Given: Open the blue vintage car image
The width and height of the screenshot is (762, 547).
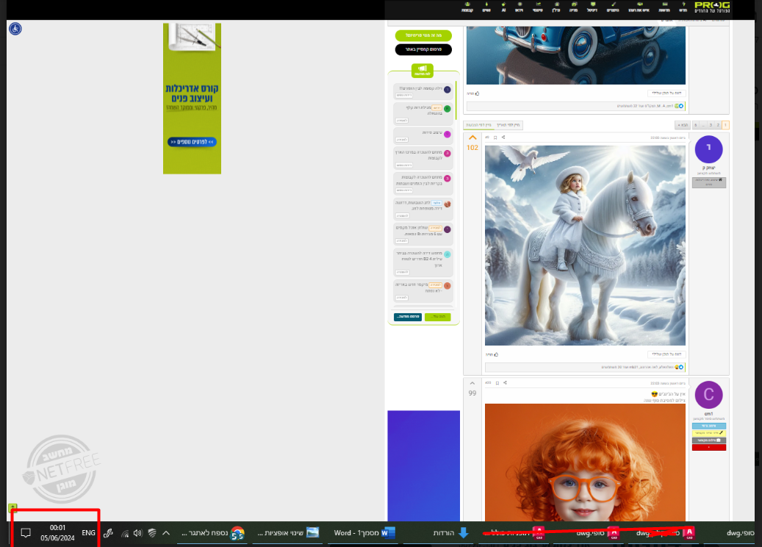Looking at the screenshot, I should click(576, 54).
